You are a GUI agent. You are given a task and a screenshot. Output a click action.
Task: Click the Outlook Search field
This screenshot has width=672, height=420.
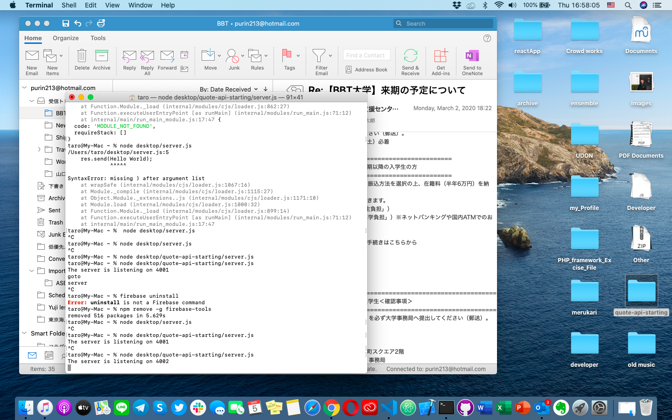coord(443,23)
